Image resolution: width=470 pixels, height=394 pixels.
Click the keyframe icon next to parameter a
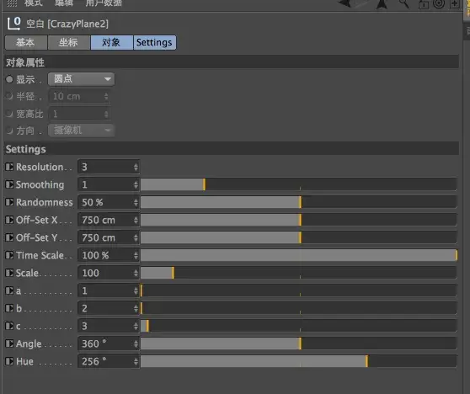point(9,290)
